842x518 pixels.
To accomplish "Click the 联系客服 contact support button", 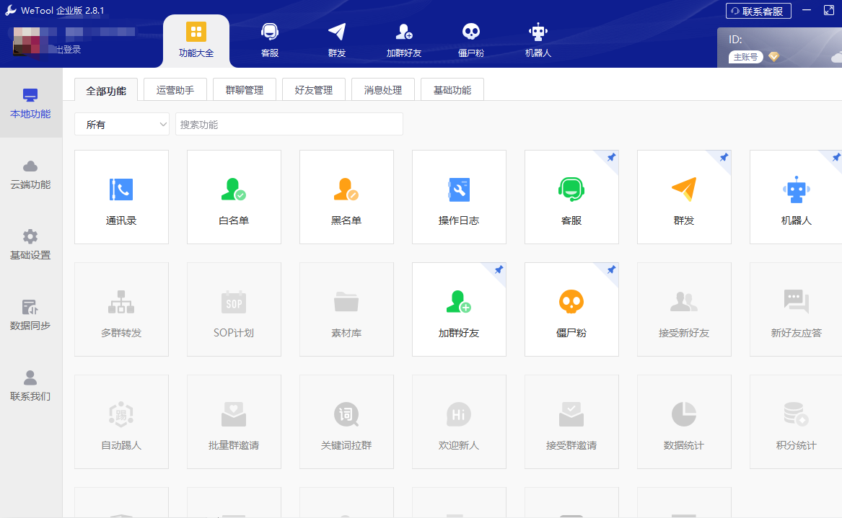I will click(758, 11).
